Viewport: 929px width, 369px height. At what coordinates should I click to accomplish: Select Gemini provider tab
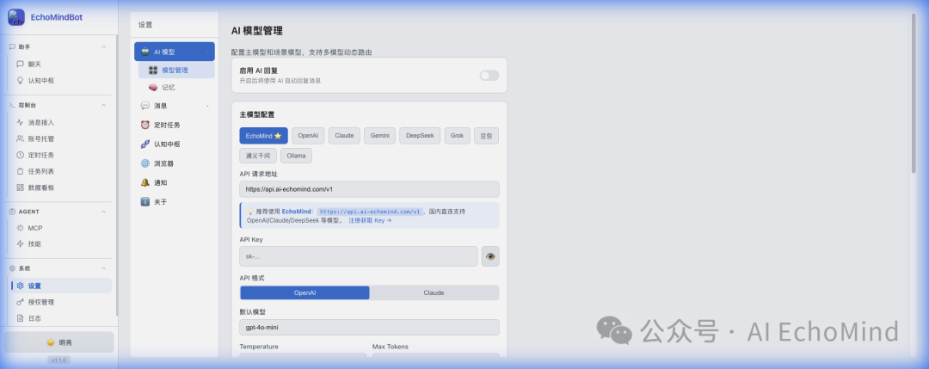point(380,136)
